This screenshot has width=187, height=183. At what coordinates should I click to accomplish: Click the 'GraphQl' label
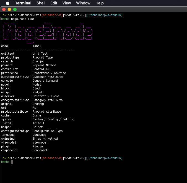(38, 104)
